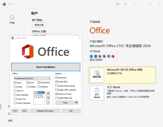This screenshot has height=127, width=163.
Task: Open the 关于 Word button
Action: click(97, 93)
